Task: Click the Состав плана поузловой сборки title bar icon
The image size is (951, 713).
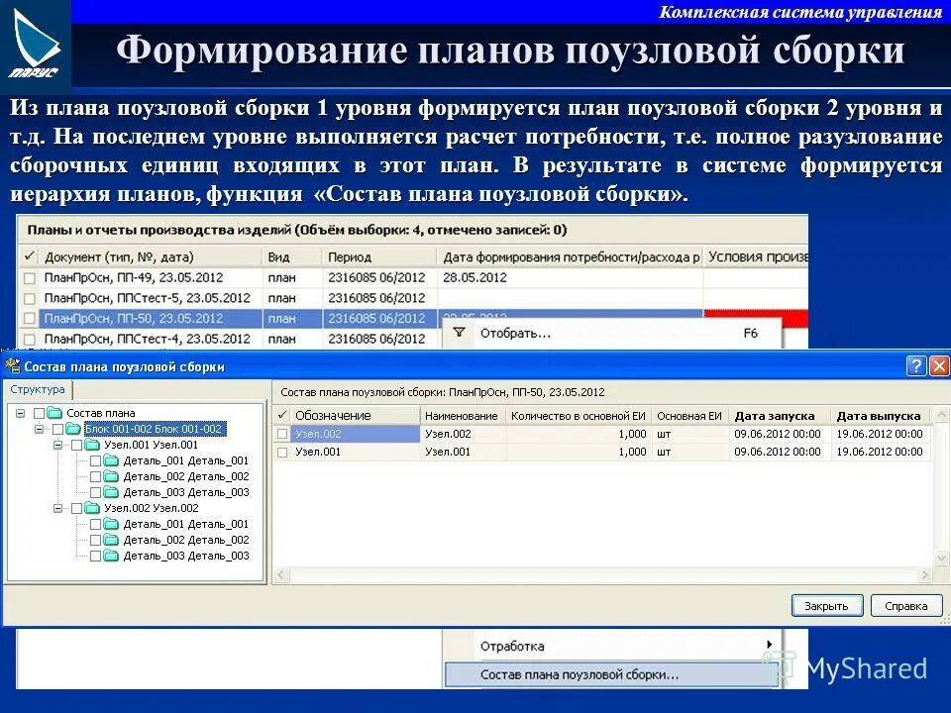Action: 13,366
